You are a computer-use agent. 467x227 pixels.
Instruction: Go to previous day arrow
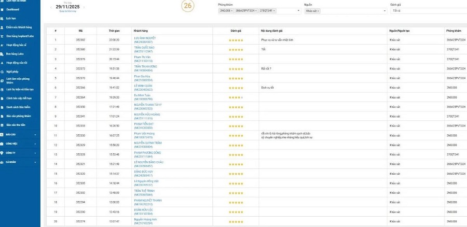(x=51, y=7)
